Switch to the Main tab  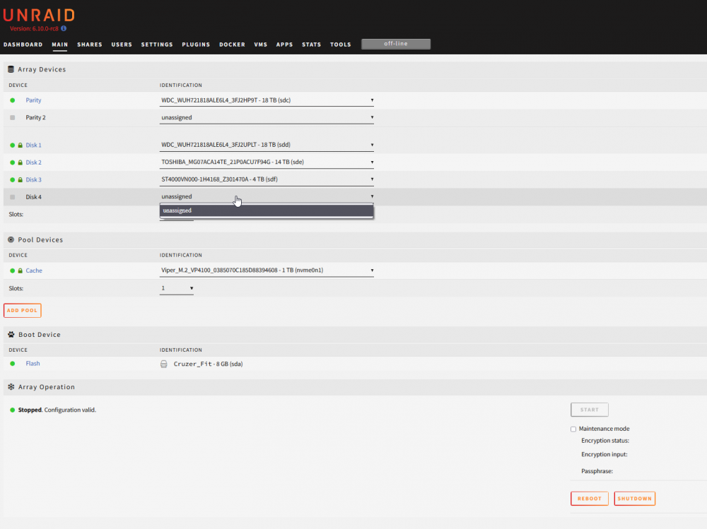point(59,44)
